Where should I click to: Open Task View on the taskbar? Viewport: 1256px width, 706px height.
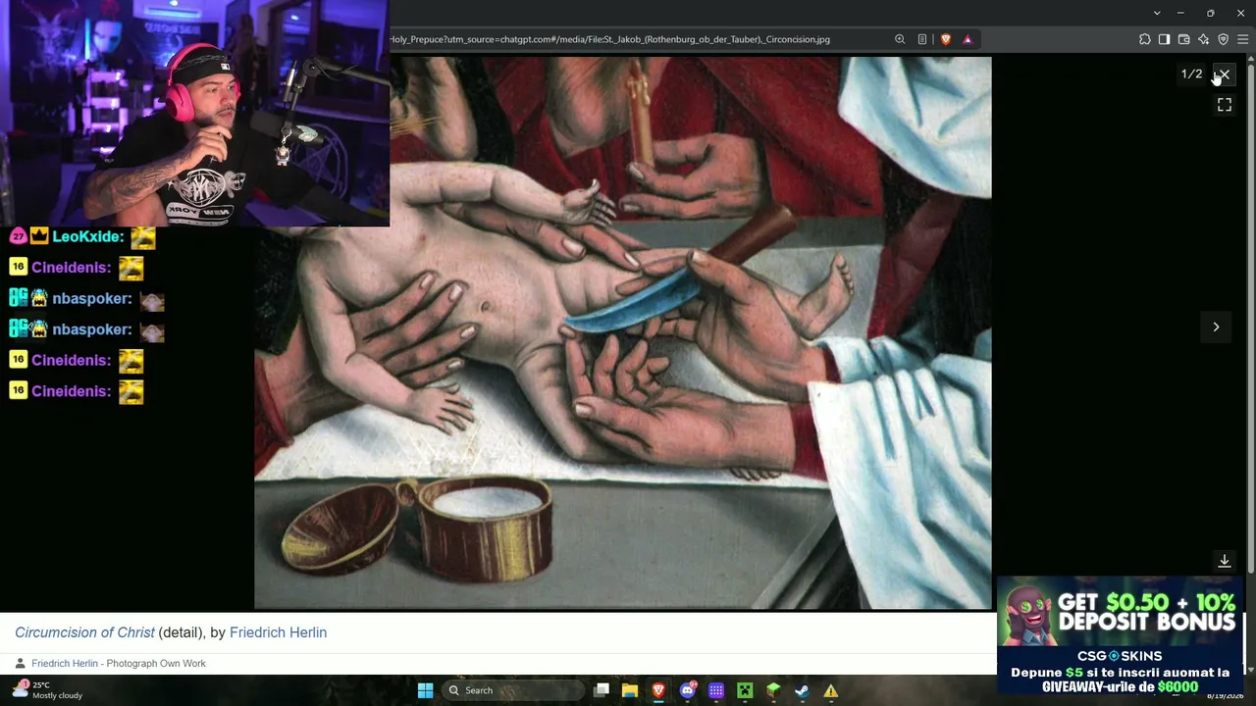pyautogui.click(x=602, y=690)
